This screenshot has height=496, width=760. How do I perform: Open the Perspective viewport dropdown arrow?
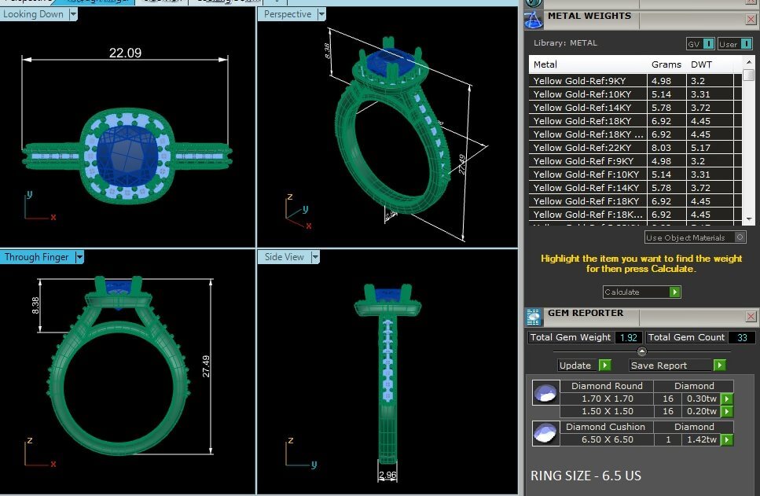click(321, 14)
